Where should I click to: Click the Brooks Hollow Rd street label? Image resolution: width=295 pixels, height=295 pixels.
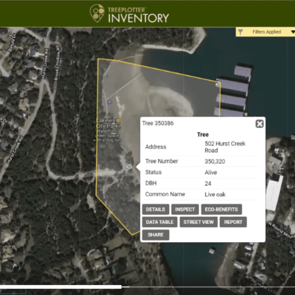click(x=57, y=63)
